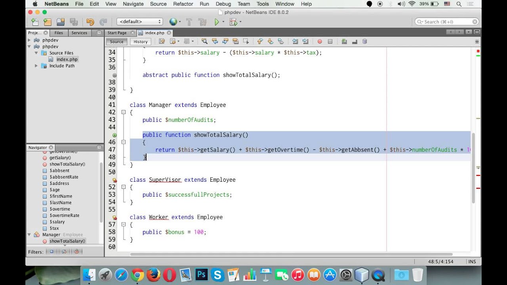507x285 pixels.
Task: Open Skype from the Dock
Action: click(217, 274)
